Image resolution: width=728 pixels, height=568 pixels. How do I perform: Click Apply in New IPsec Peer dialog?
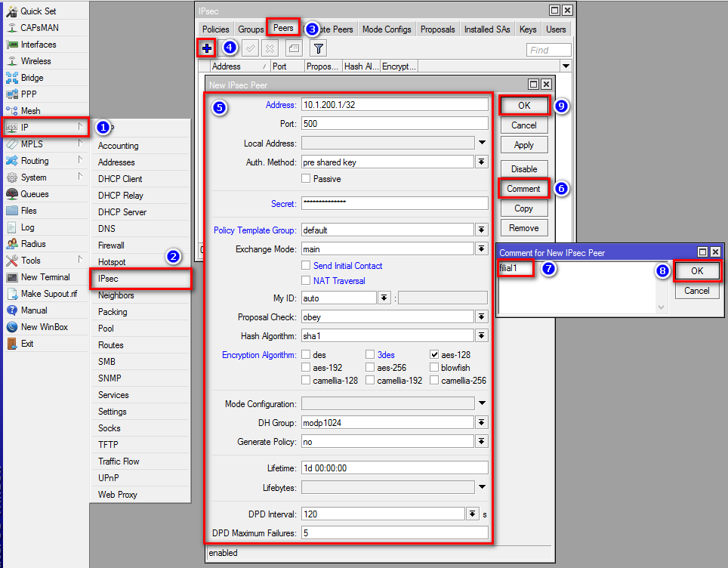pos(523,145)
